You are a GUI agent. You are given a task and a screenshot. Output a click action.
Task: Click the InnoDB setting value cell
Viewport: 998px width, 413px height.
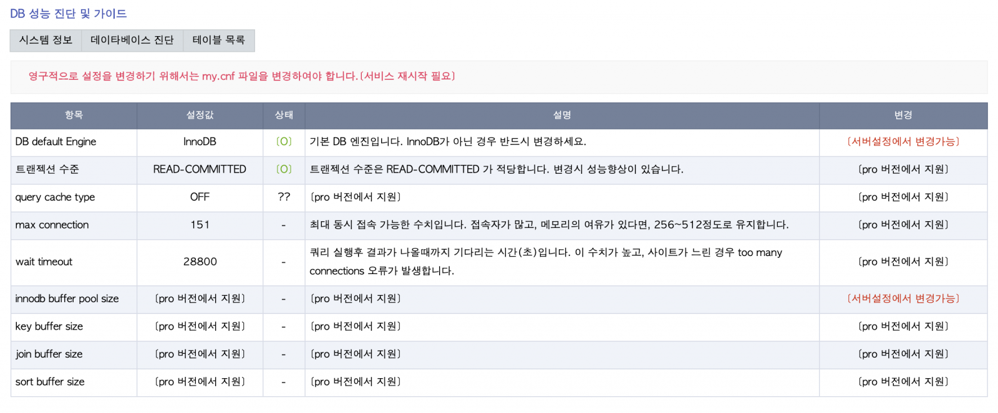[200, 142]
